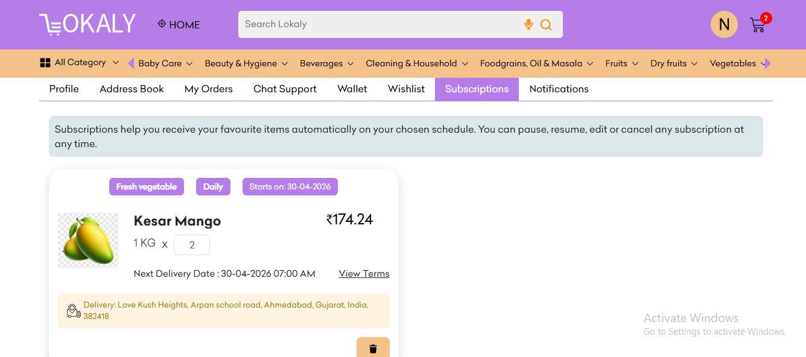Switch to My Orders tab
The image size is (806, 357).
(x=209, y=89)
